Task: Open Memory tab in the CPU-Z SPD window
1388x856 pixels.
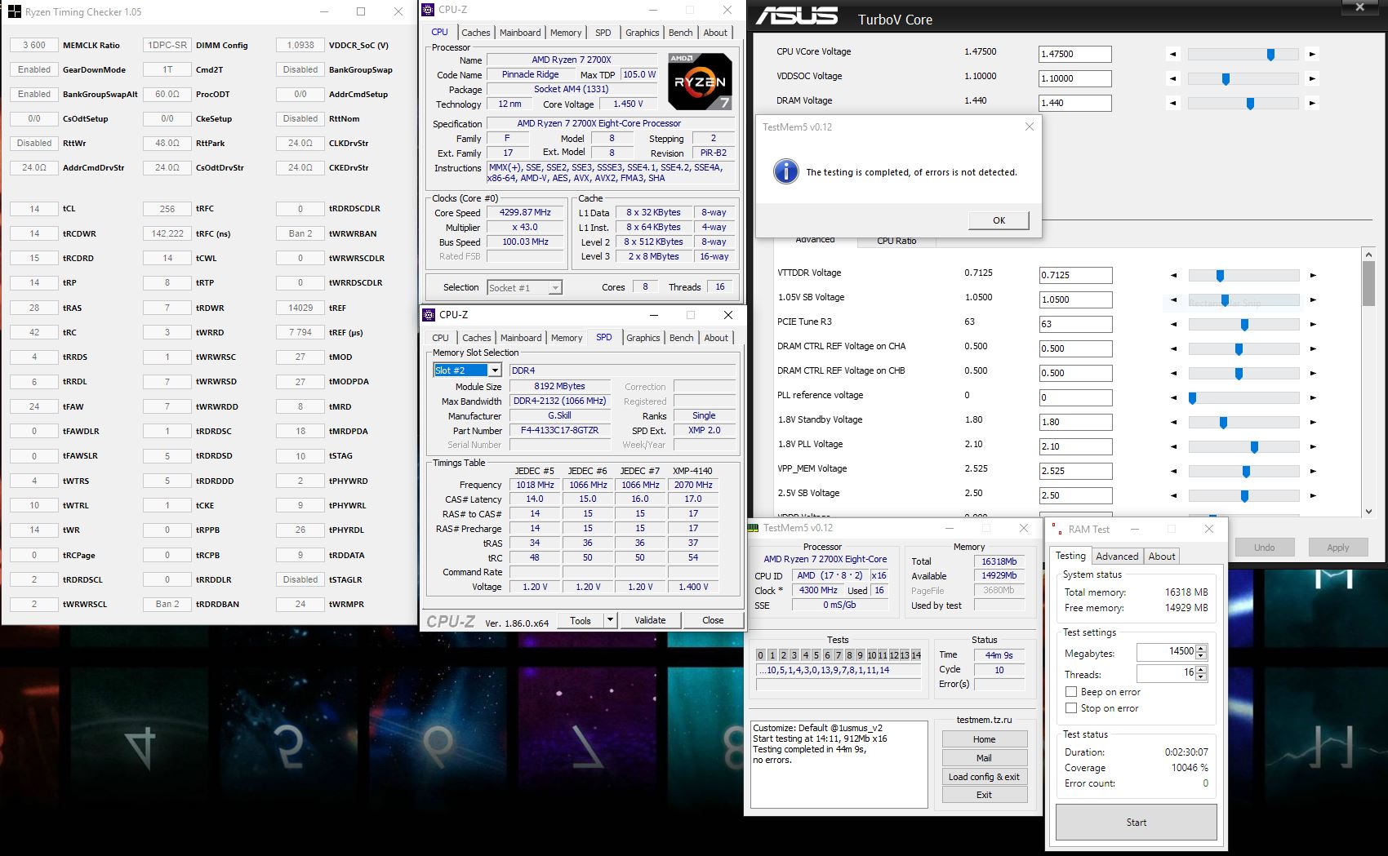Action: [x=567, y=338]
